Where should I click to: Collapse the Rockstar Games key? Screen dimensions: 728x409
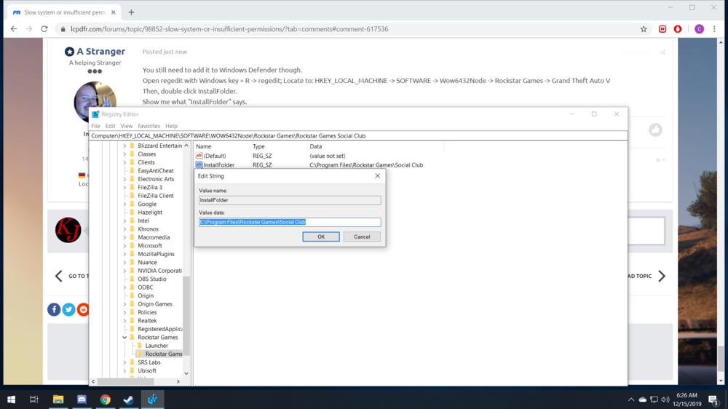tap(124, 338)
